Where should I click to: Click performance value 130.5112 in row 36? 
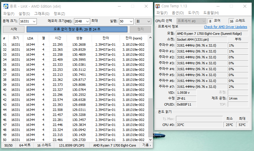tap(79, 70)
